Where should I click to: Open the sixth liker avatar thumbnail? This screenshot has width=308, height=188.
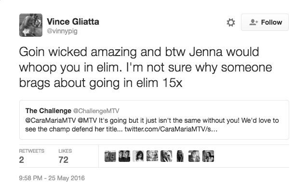point(180,156)
